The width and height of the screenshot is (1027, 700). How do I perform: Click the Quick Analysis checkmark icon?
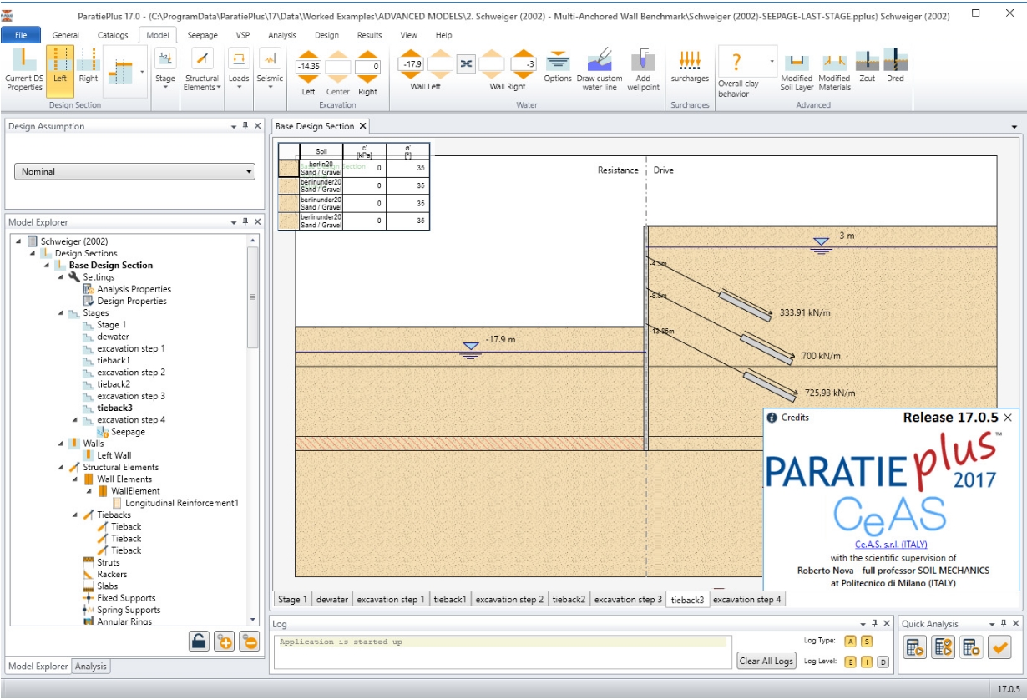pos(999,647)
